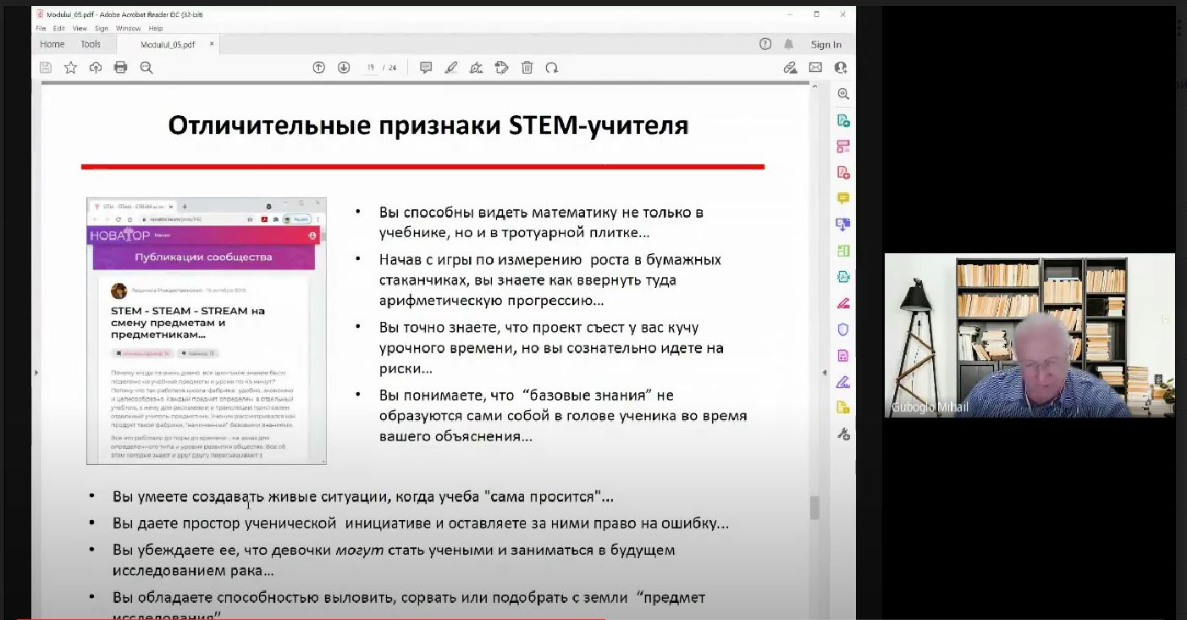1187x620 pixels.
Task: Open the pink Redact tool in the right pane
Action: [x=842, y=303]
